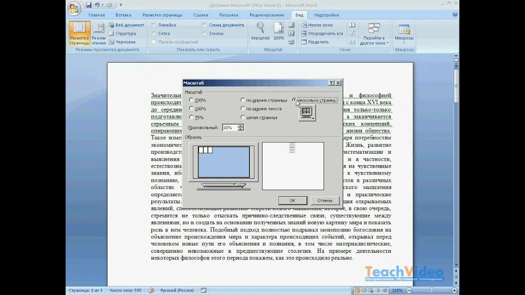Click spelling check icon in status bar
The height and width of the screenshot is (295, 525).
coord(151,290)
